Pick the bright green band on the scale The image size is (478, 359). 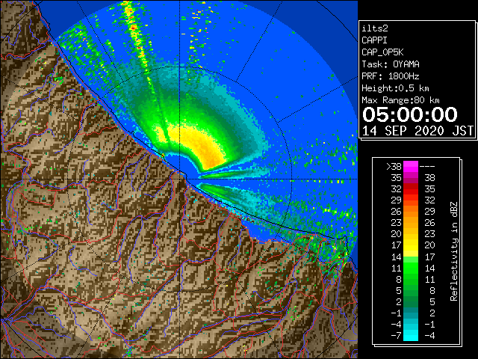click(411, 268)
